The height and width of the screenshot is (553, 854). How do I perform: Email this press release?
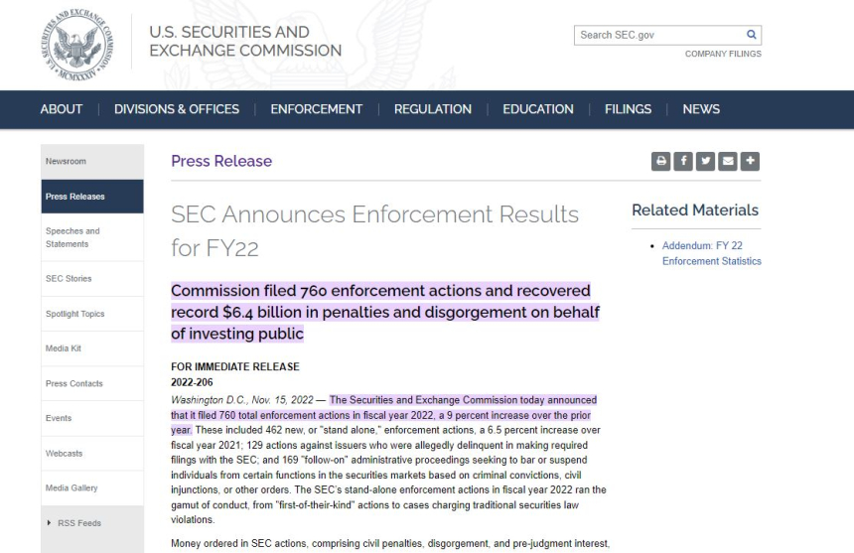pos(728,161)
